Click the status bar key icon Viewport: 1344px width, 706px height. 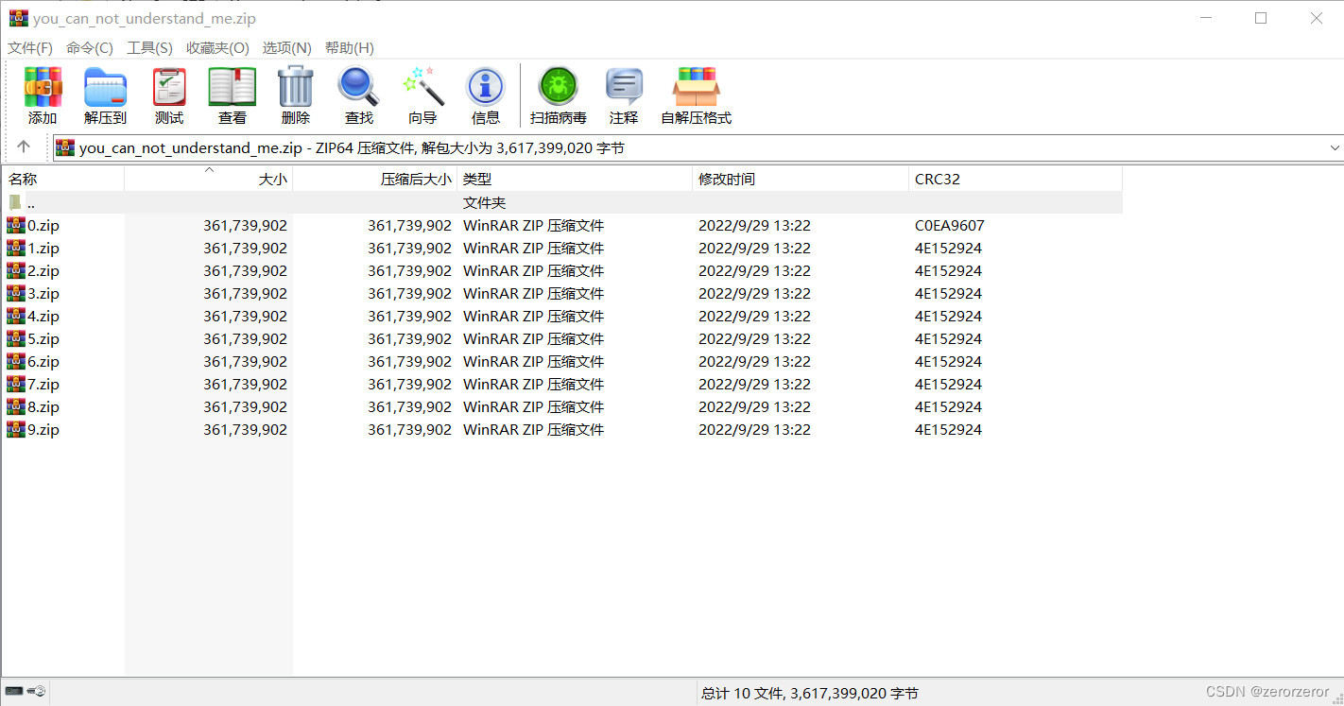37,692
